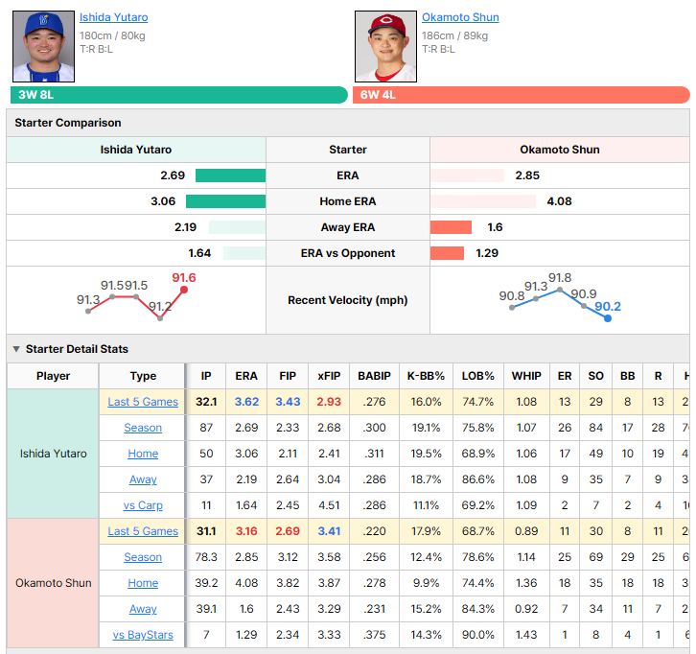Click the WHIP column header
696x654 pixels.
click(526, 376)
